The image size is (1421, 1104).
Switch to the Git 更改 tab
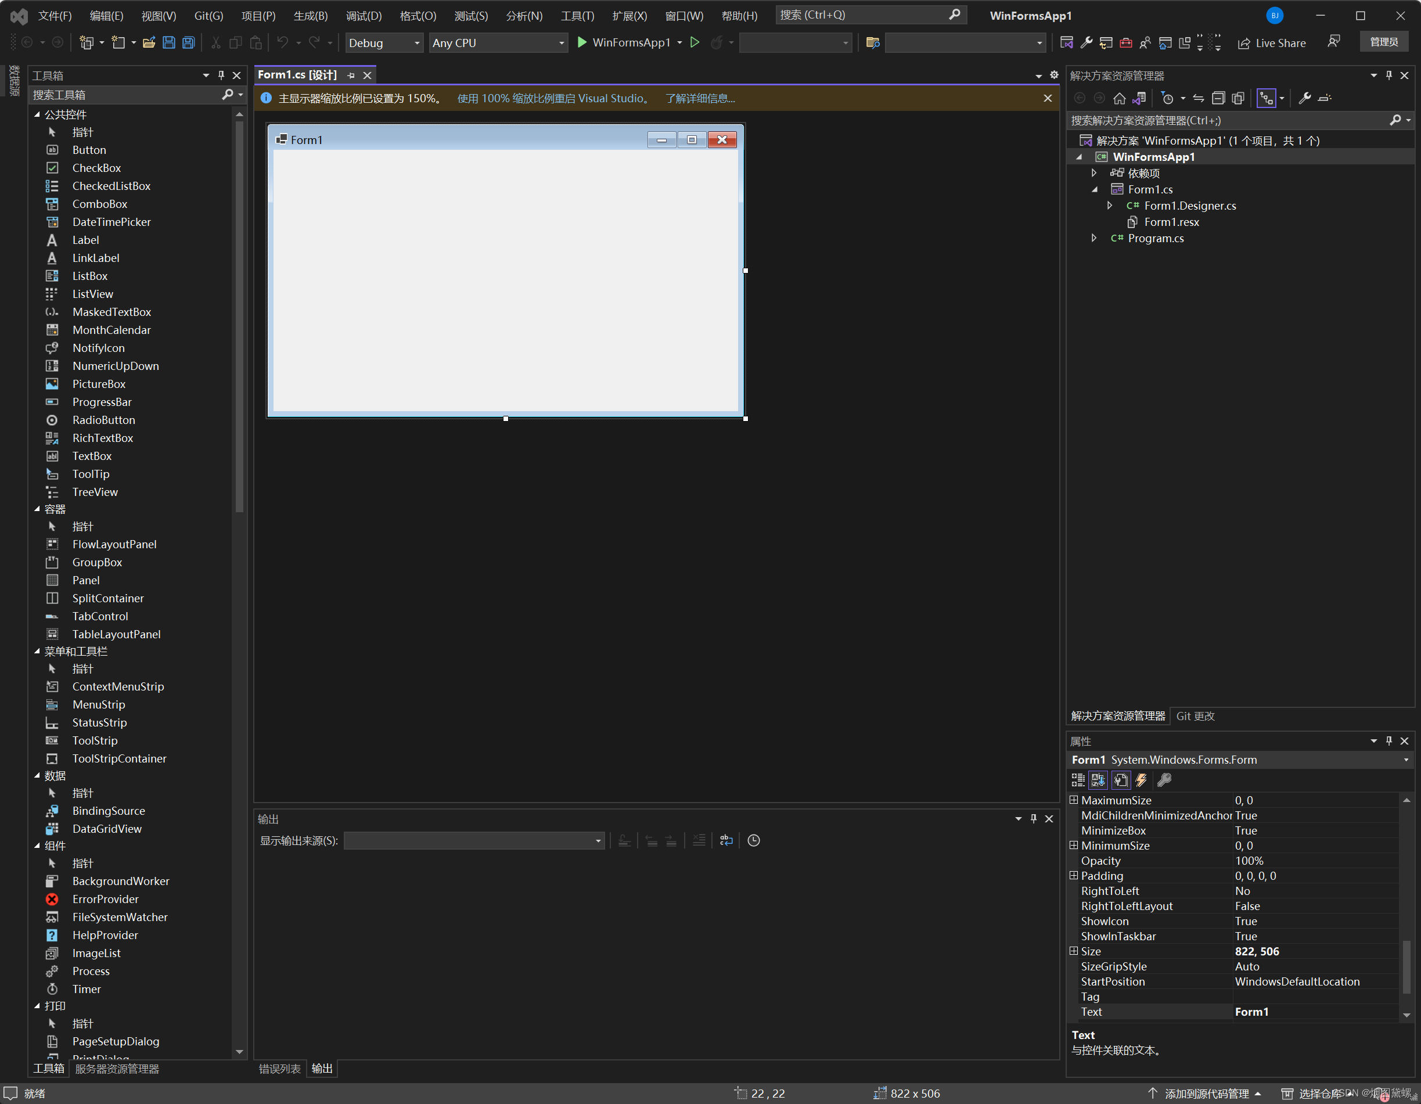(1195, 716)
